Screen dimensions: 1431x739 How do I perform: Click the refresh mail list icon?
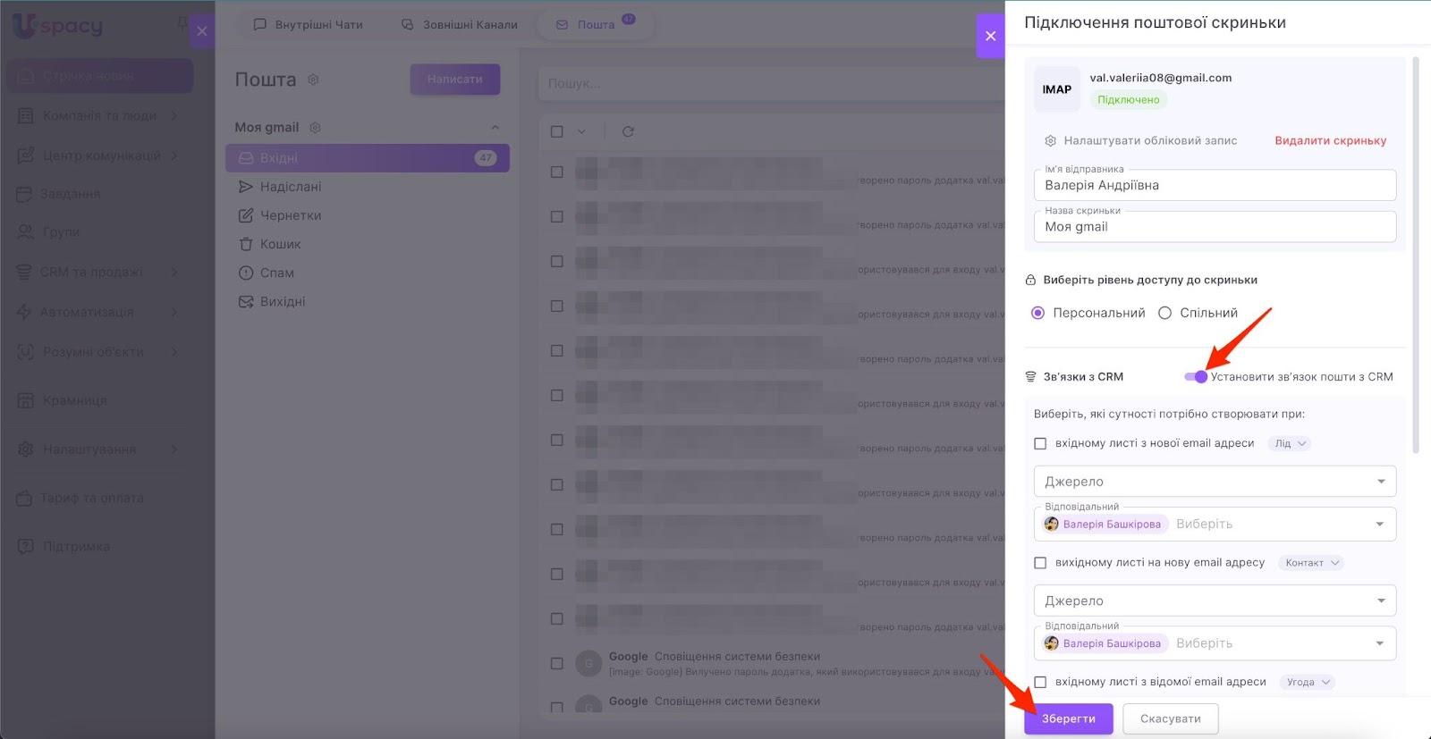(628, 131)
